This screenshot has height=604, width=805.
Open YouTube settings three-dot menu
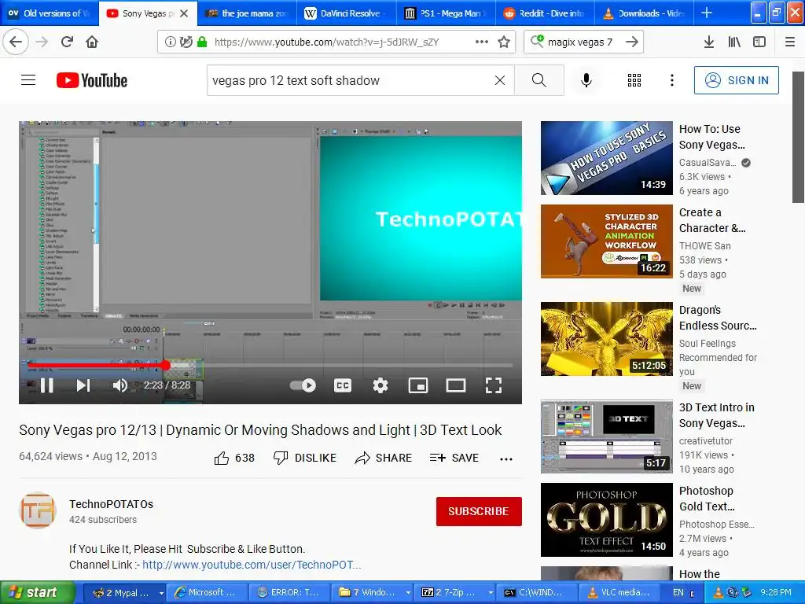click(x=672, y=80)
